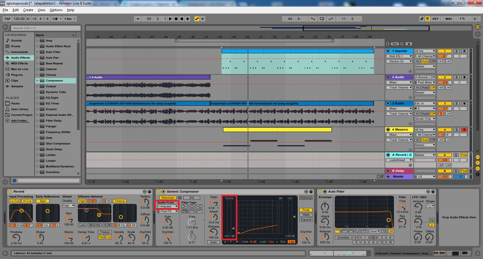The image size is (483, 259).
Task: Expand the Compressor folder in browser
Action: click(x=37, y=81)
